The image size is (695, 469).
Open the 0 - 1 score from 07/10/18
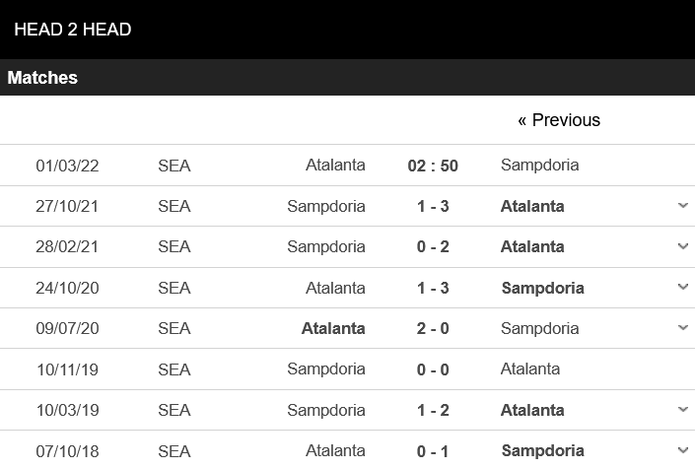point(433,451)
